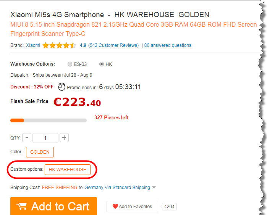Expand the shipping method dropdown arrow
Viewport: 267px width, 215px height.
tap(154, 187)
